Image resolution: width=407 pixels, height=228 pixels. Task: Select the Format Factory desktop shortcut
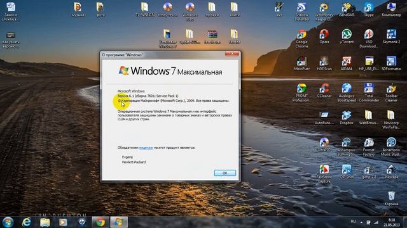coord(369,147)
